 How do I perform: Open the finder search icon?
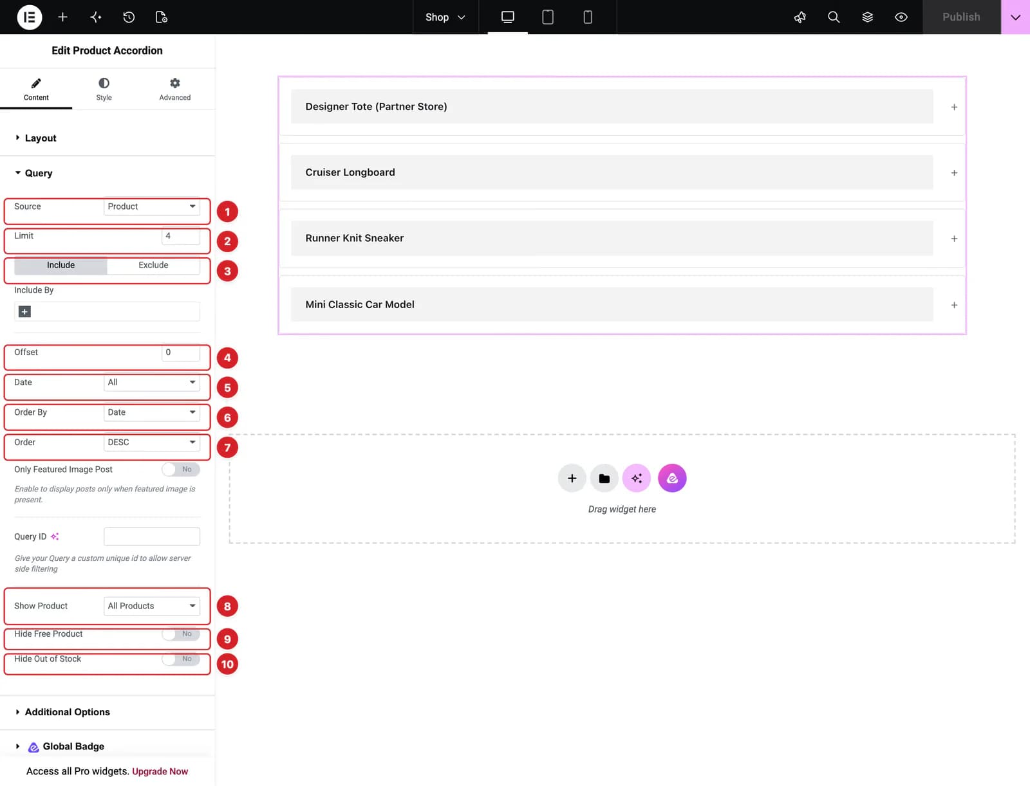click(x=834, y=17)
